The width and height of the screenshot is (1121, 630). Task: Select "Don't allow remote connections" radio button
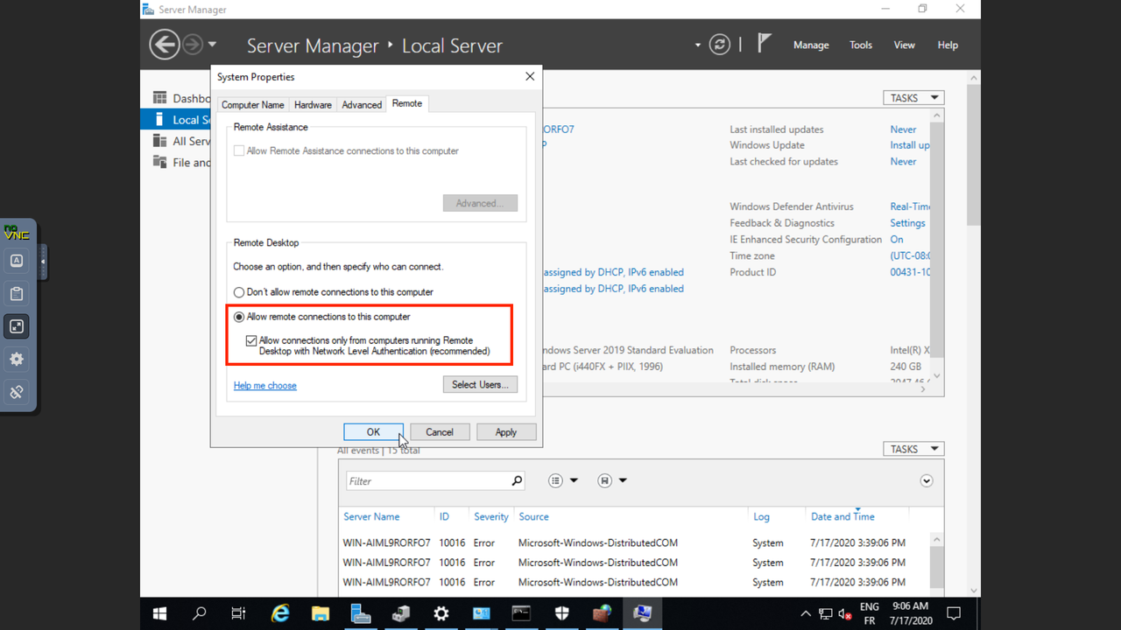[x=239, y=292]
